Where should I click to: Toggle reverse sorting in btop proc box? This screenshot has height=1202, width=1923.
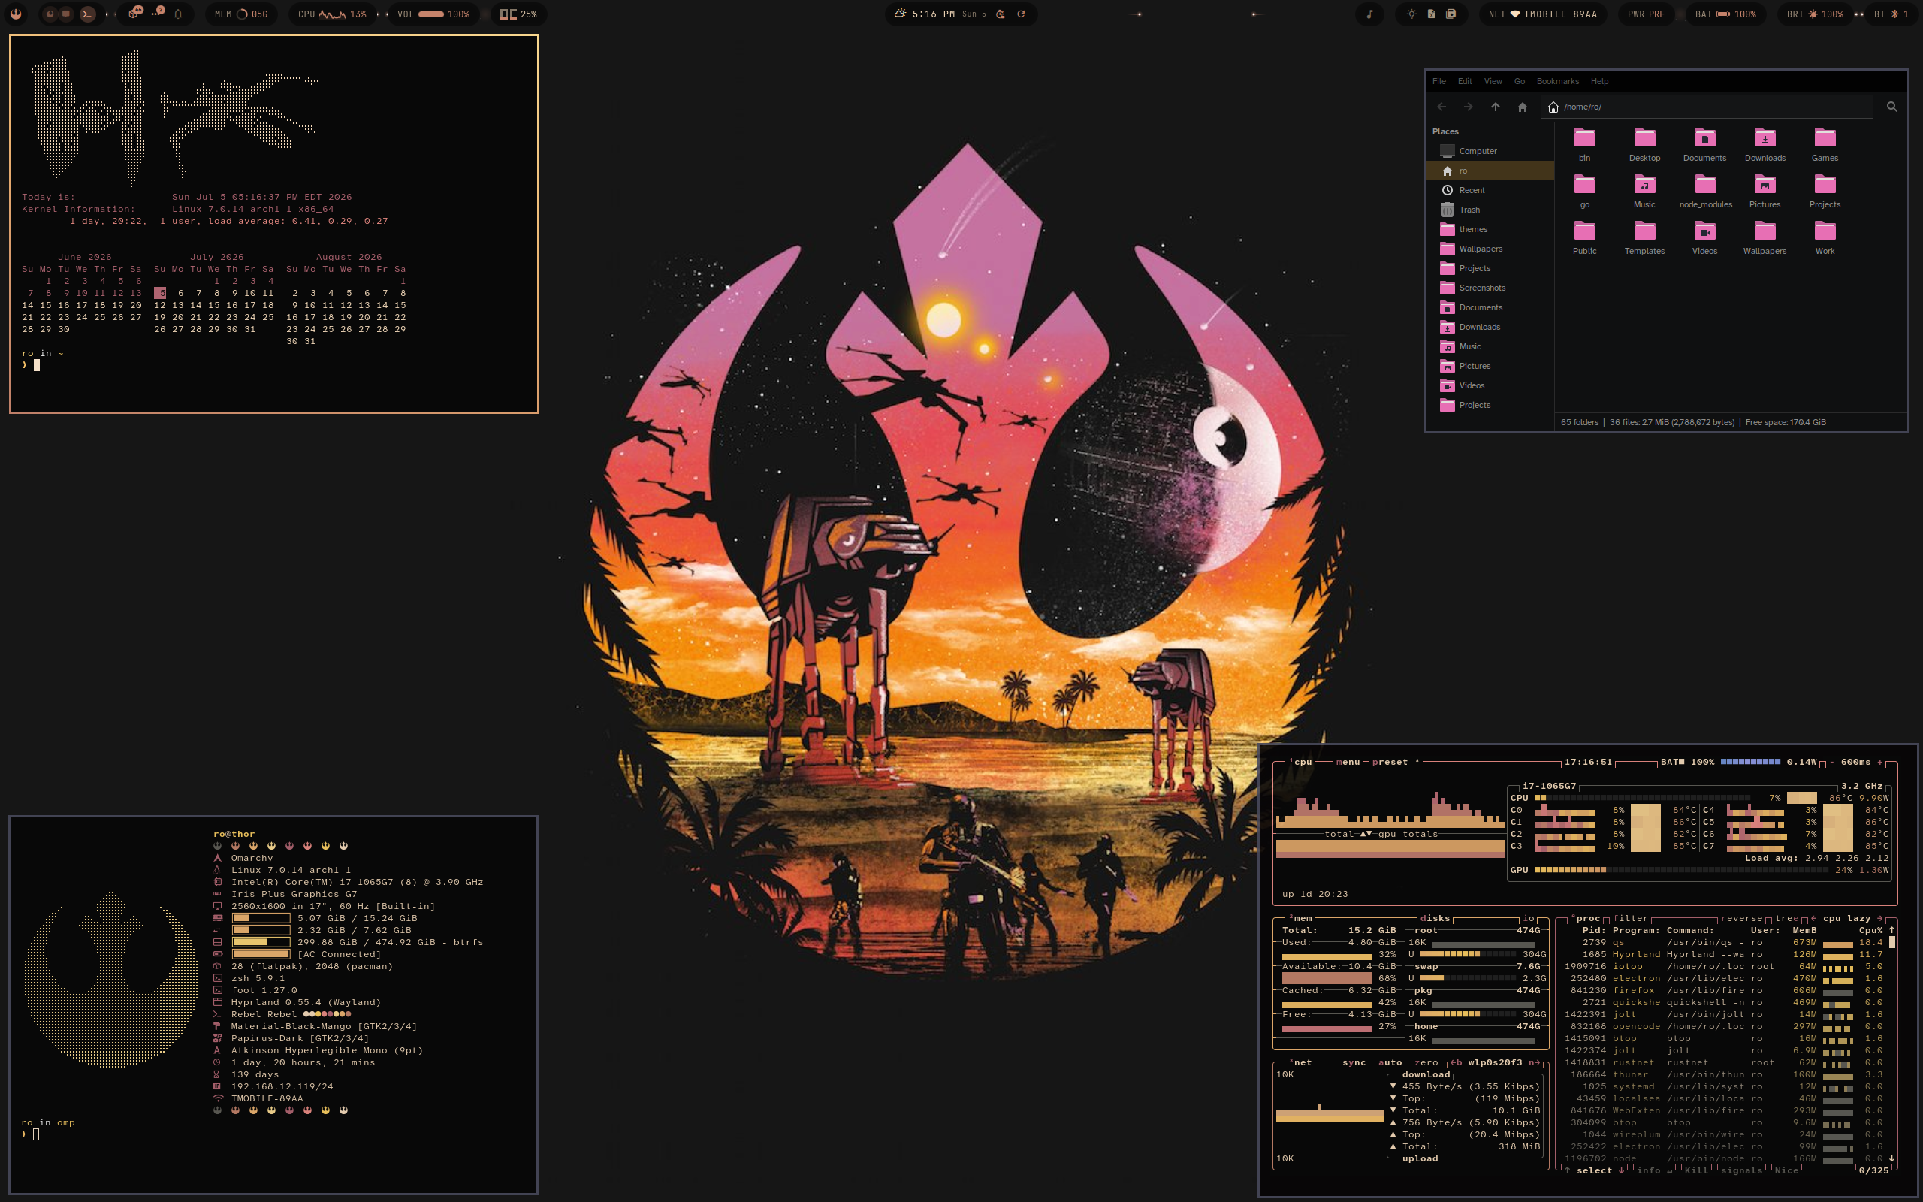[x=1743, y=918]
